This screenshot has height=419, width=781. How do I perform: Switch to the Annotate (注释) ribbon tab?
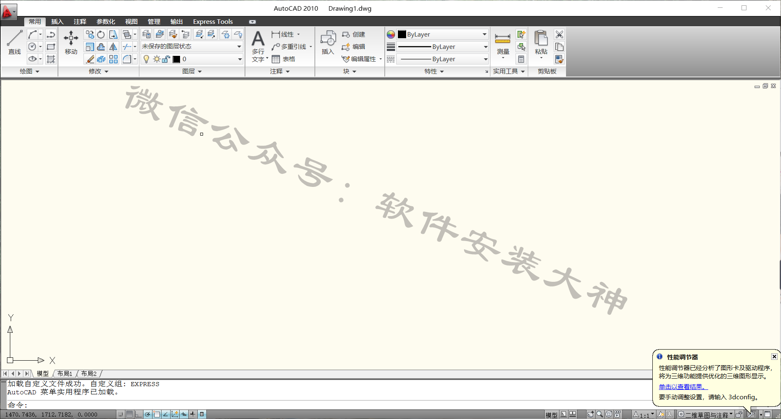80,22
